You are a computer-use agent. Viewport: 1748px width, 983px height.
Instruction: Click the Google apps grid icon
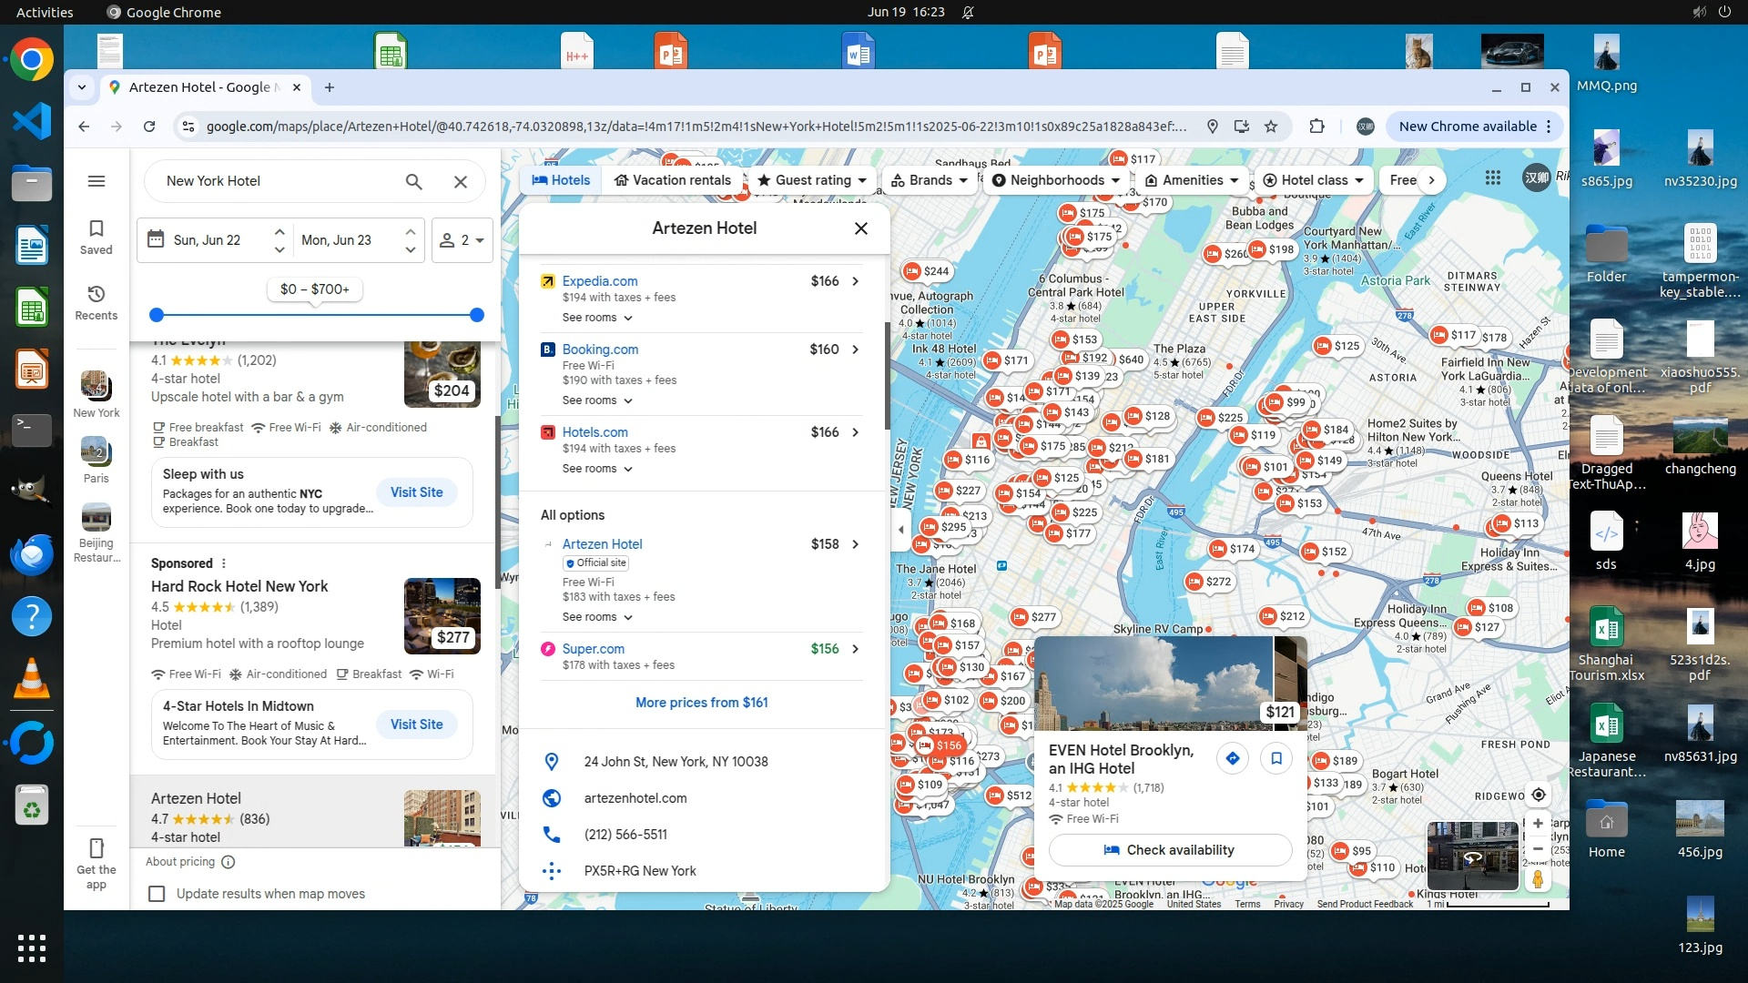coord(1493,178)
